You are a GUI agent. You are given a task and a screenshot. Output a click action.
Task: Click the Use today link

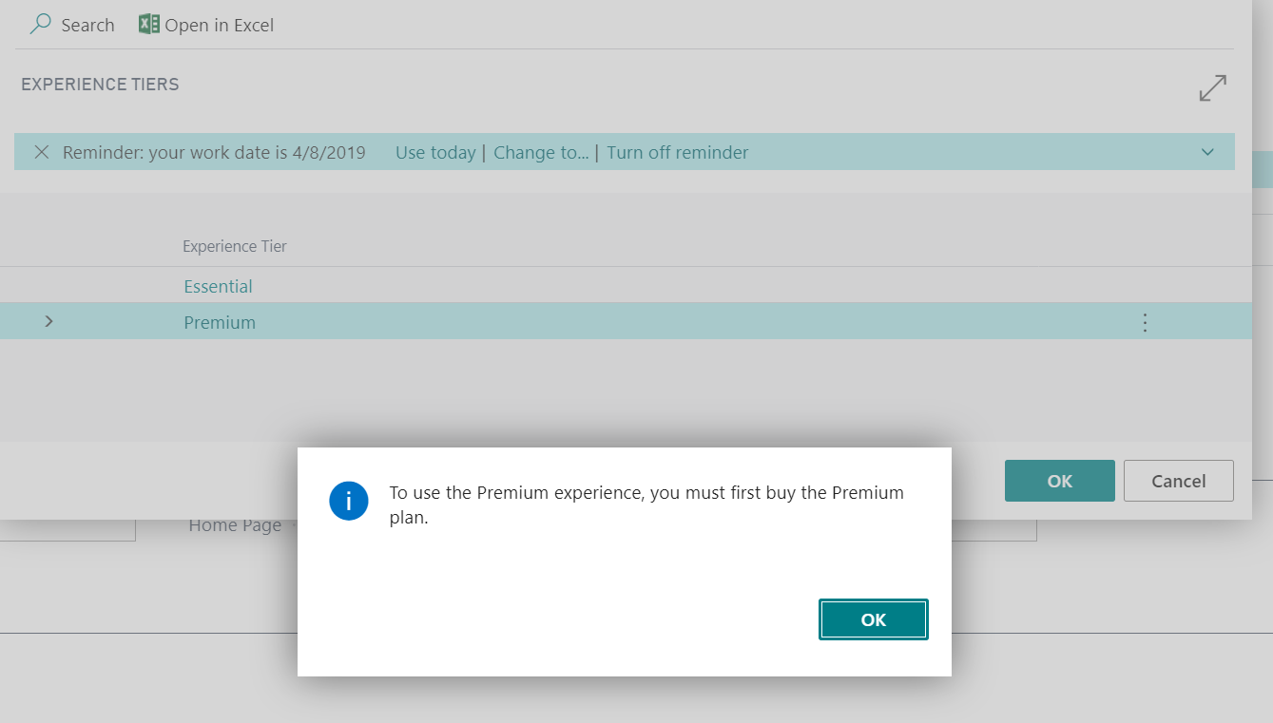[435, 152]
